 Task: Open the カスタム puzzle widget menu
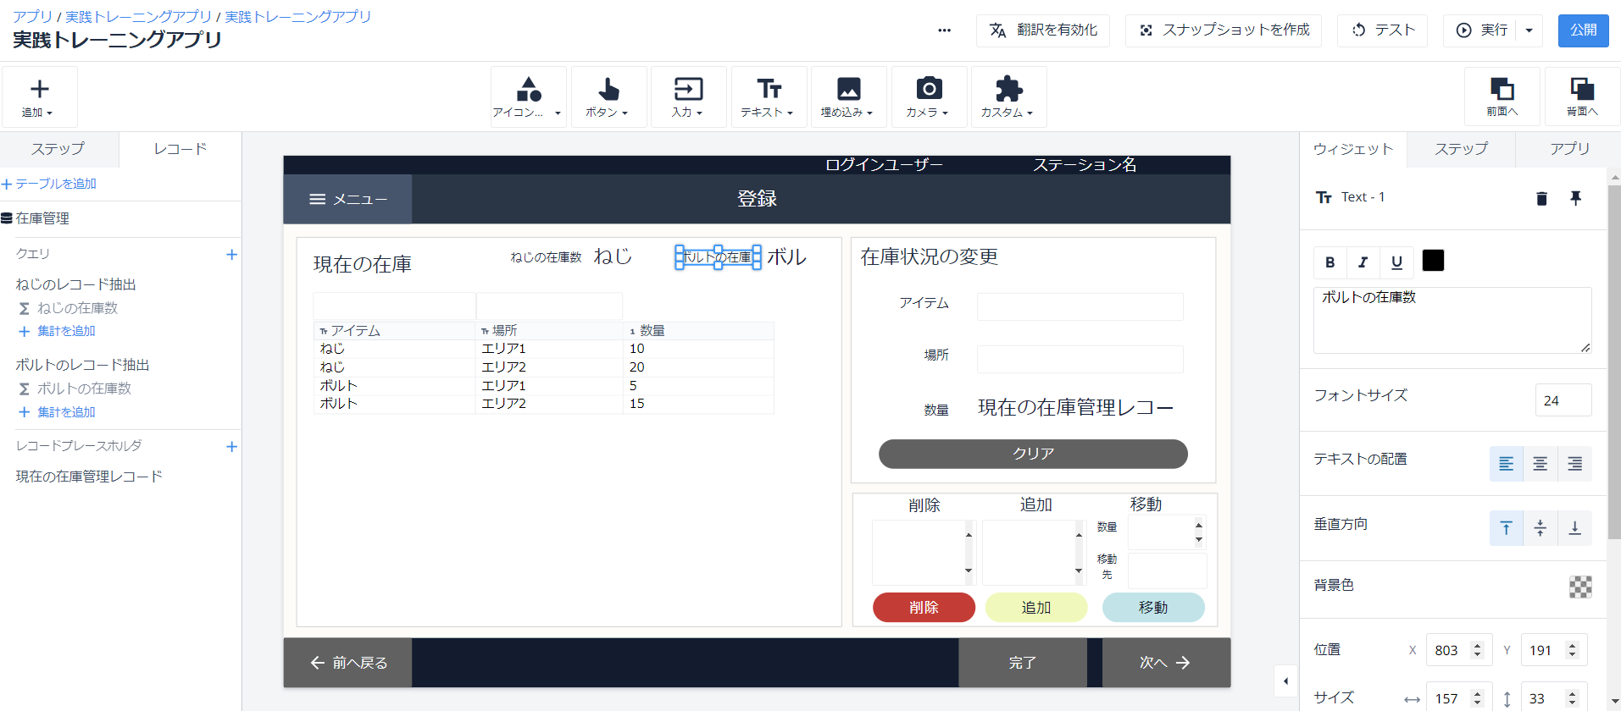pos(1008,97)
